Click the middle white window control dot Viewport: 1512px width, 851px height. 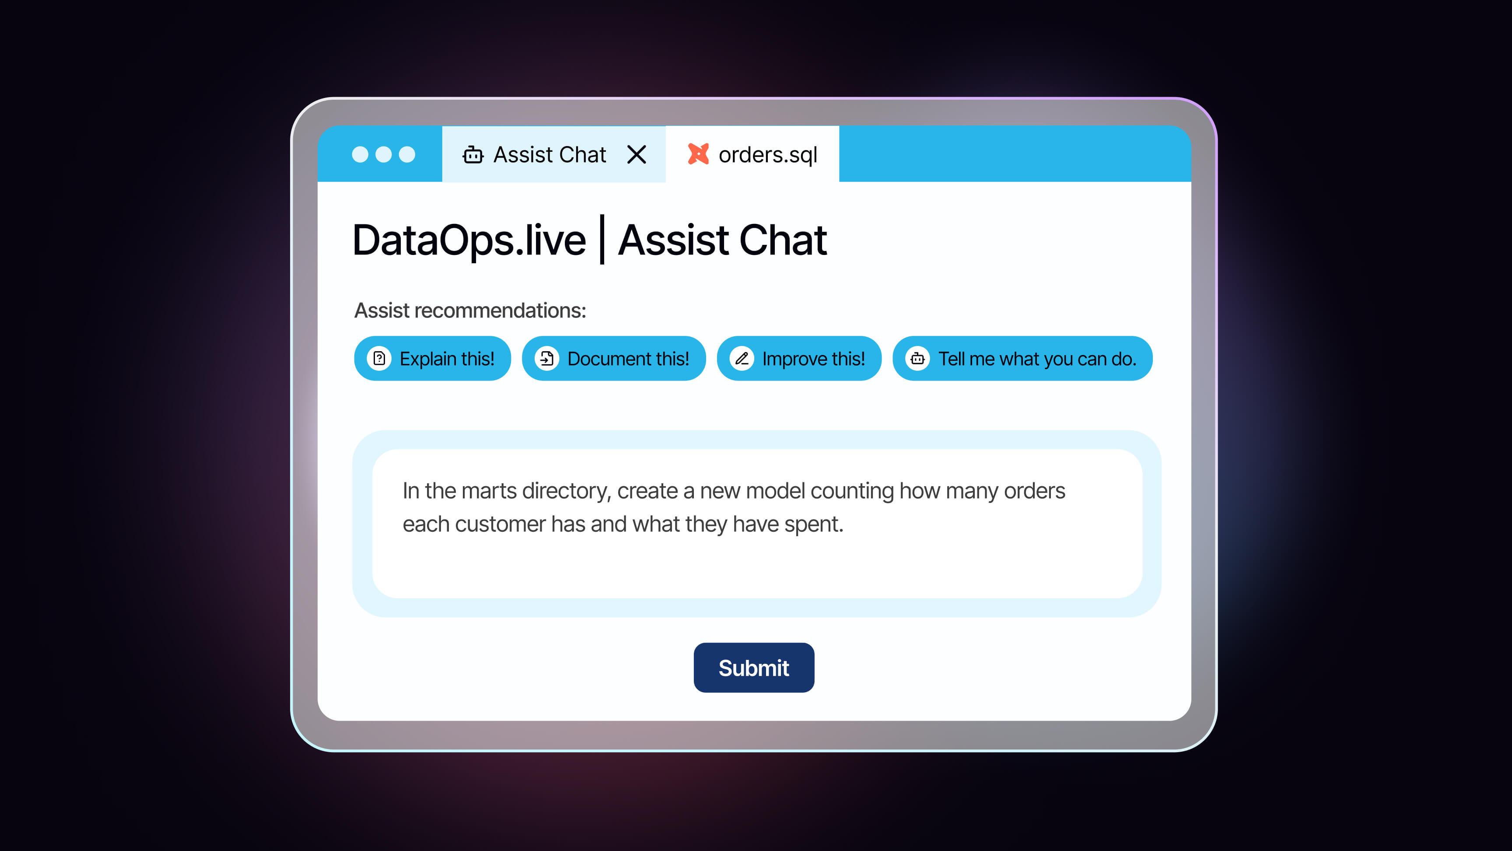pos(383,154)
